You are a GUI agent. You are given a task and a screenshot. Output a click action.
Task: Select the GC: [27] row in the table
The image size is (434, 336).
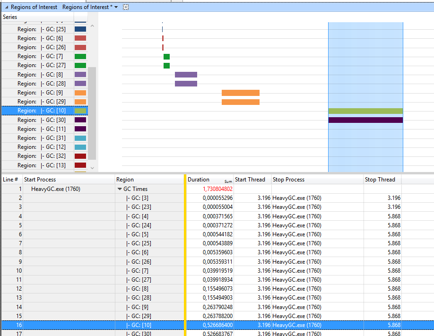217,280
